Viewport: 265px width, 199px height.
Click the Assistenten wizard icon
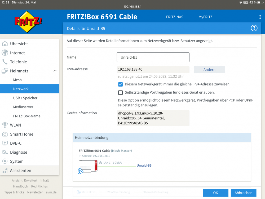tap(5, 171)
